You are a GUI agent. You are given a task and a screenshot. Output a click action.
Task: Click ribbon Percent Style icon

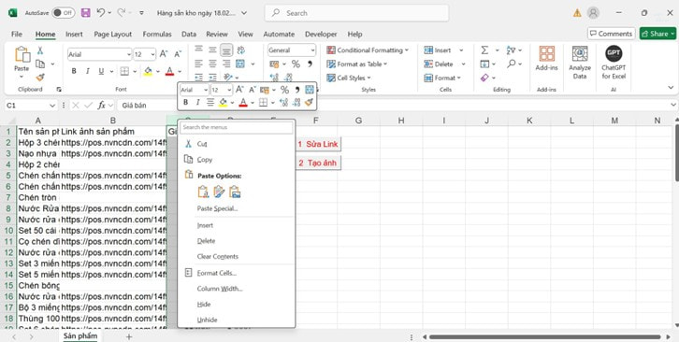coord(296,64)
